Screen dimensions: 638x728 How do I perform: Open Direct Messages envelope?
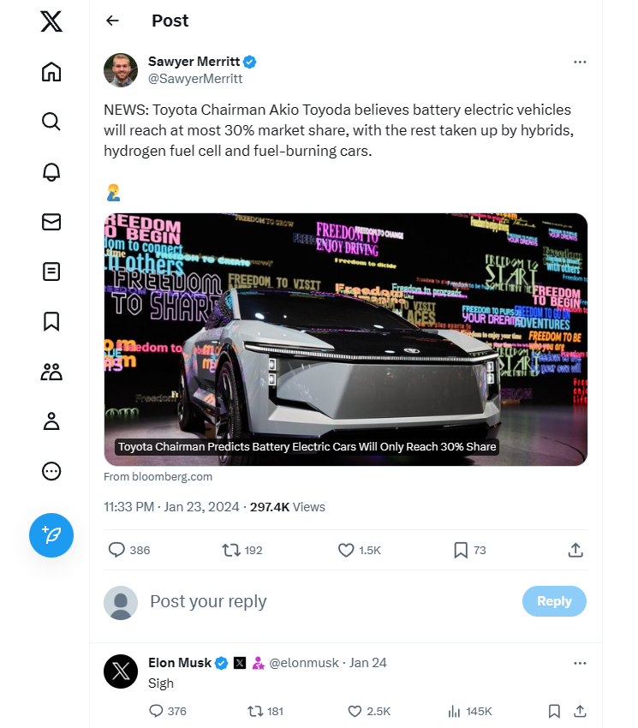51,222
